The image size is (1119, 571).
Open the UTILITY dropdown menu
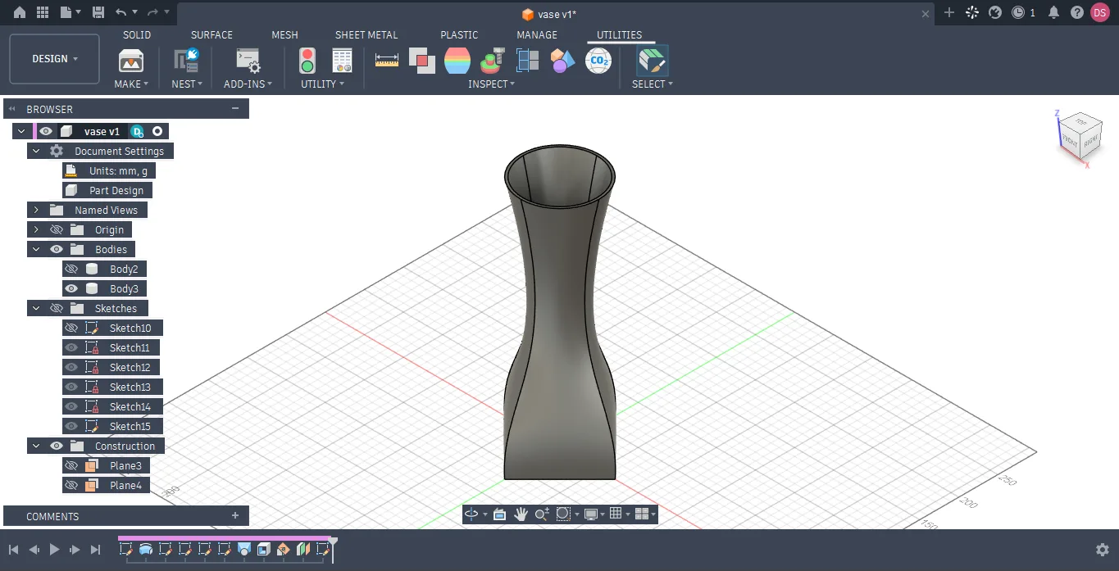(322, 84)
